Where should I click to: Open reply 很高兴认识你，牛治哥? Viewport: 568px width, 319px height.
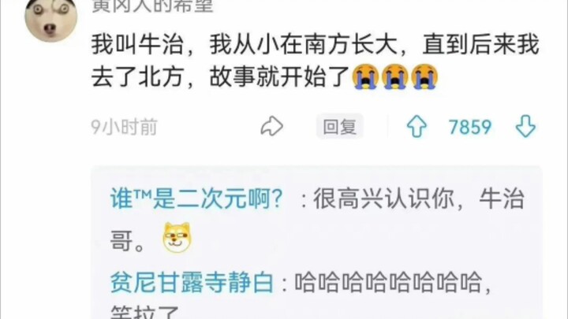pos(317,219)
